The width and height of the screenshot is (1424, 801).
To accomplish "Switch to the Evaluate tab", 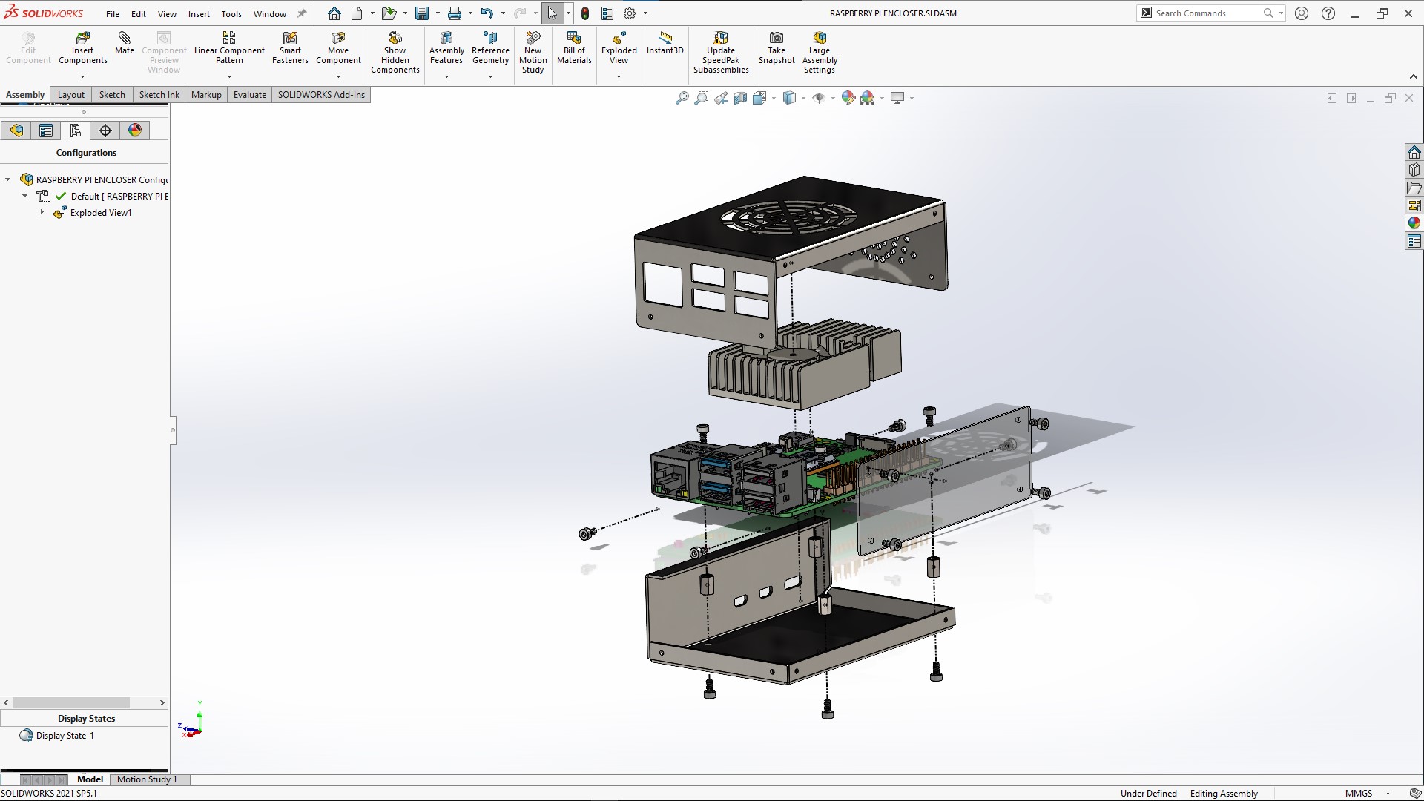I will click(250, 95).
